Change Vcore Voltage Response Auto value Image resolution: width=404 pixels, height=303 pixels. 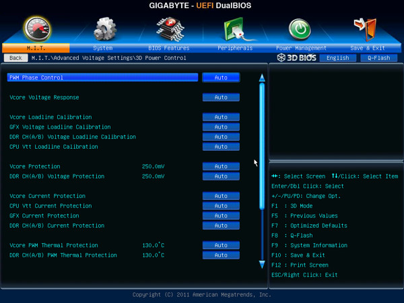click(x=221, y=98)
